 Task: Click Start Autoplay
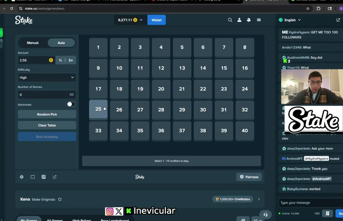[47, 137]
